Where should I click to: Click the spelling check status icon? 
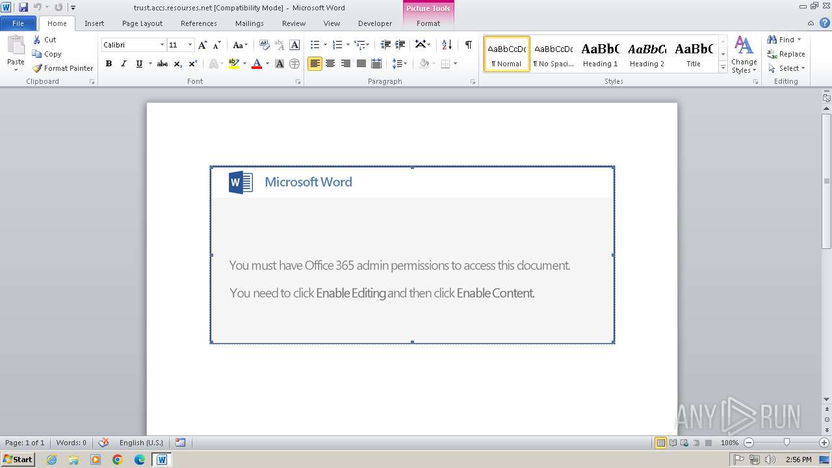[x=103, y=443]
